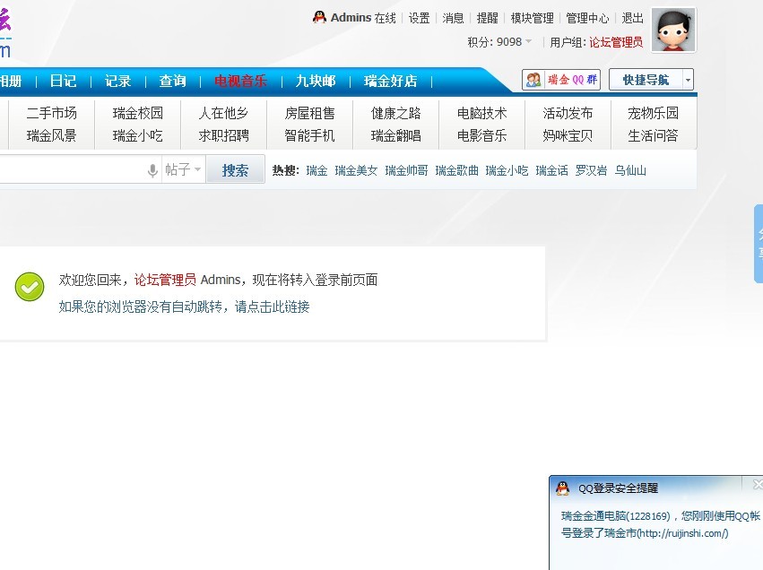Click the green checkmark success icon

(x=30, y=287)
